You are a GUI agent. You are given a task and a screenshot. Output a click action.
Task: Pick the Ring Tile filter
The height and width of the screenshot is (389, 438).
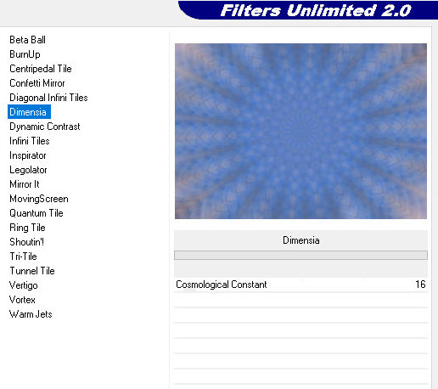[27, 228]
